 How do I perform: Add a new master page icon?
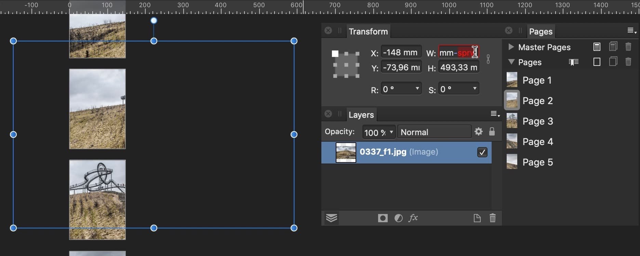pos(597,47)
